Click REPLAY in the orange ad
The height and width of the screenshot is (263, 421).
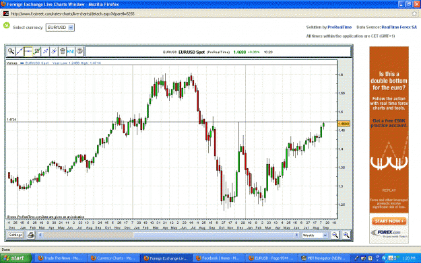[x=389, y=190]
